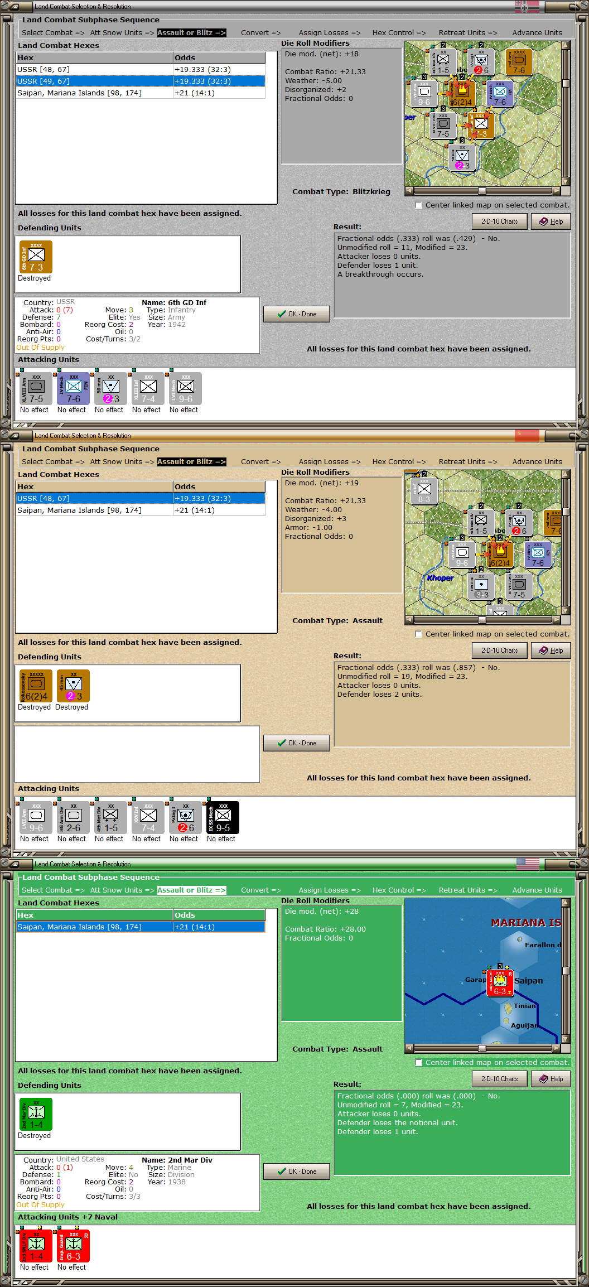Click German flag icon in top window title bar
589x1287 pixels.
527,7
